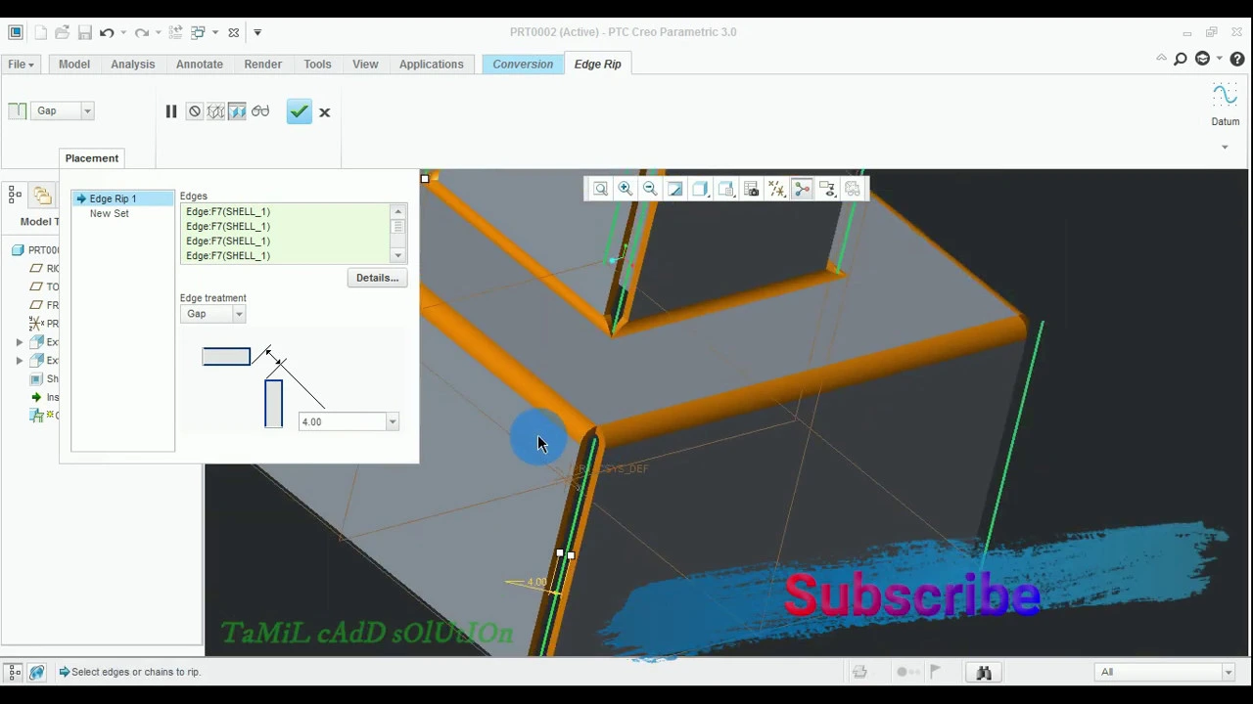Image resolution: width=1253 pixels, height=704 pixels.
Task: Open the quick access toolbar customize arrow
Action: tap(257, 32)
